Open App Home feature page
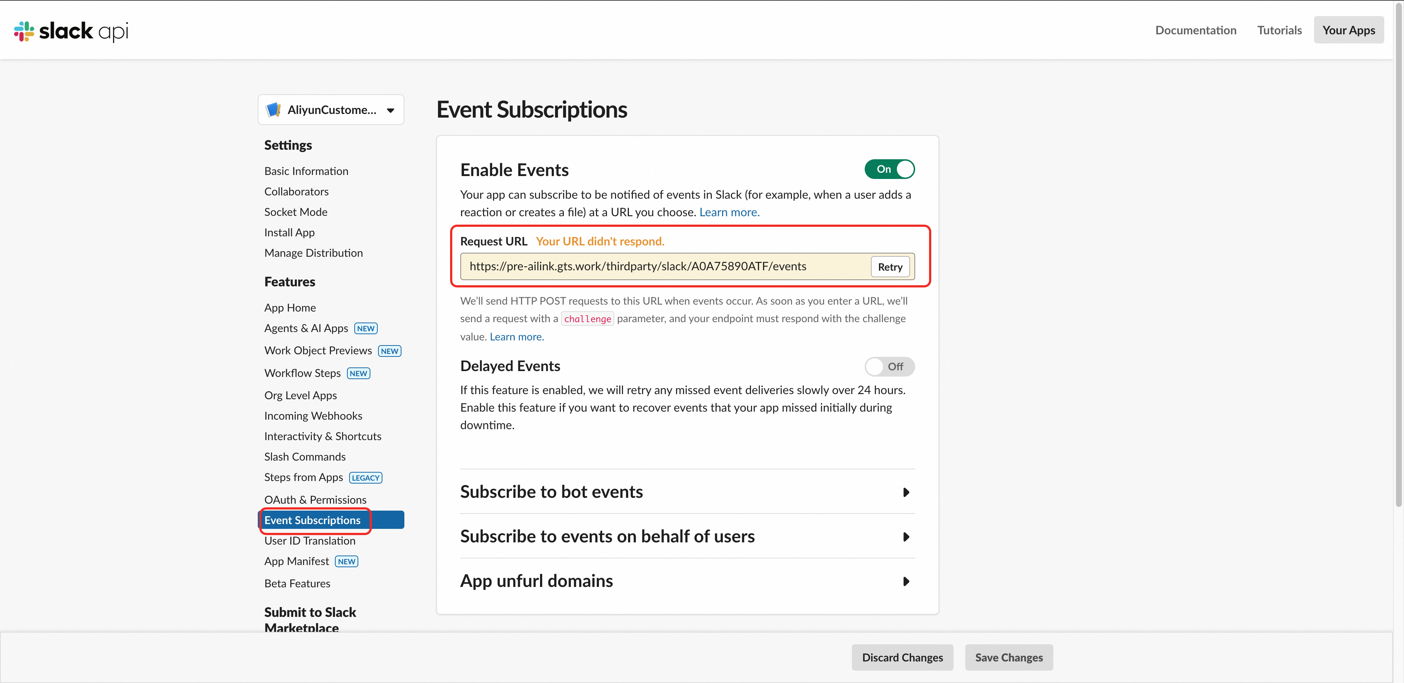 pos(290,308)
